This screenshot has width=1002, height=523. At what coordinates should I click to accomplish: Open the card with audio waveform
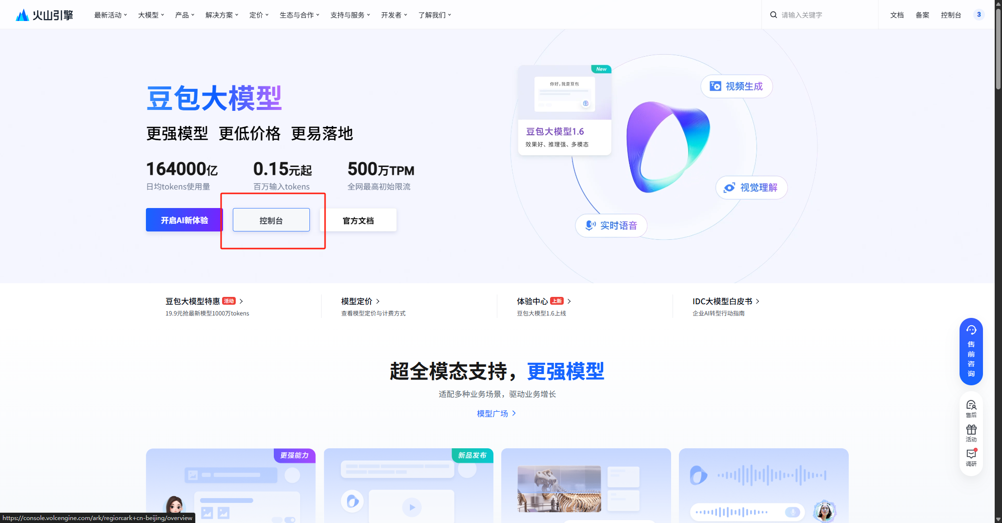pos(764,485)
